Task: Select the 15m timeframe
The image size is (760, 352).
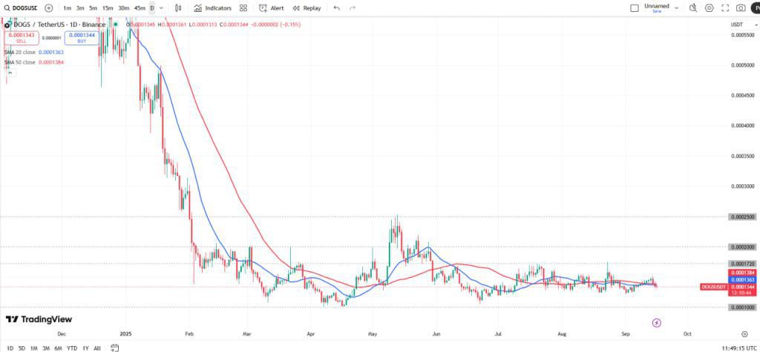Action: coord(108,8)
